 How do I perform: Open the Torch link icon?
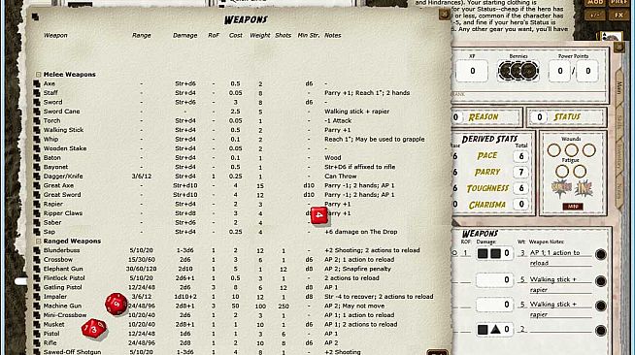[x=37, y=121]
